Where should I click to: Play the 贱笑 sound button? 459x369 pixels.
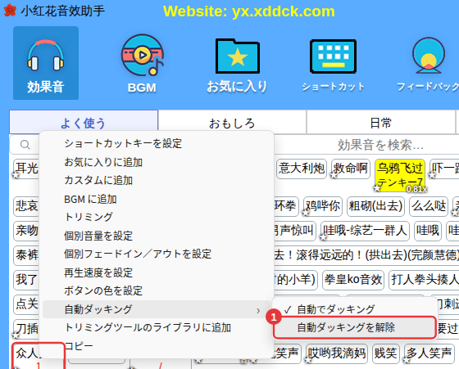pyautogui.click(x=385, y=353)
